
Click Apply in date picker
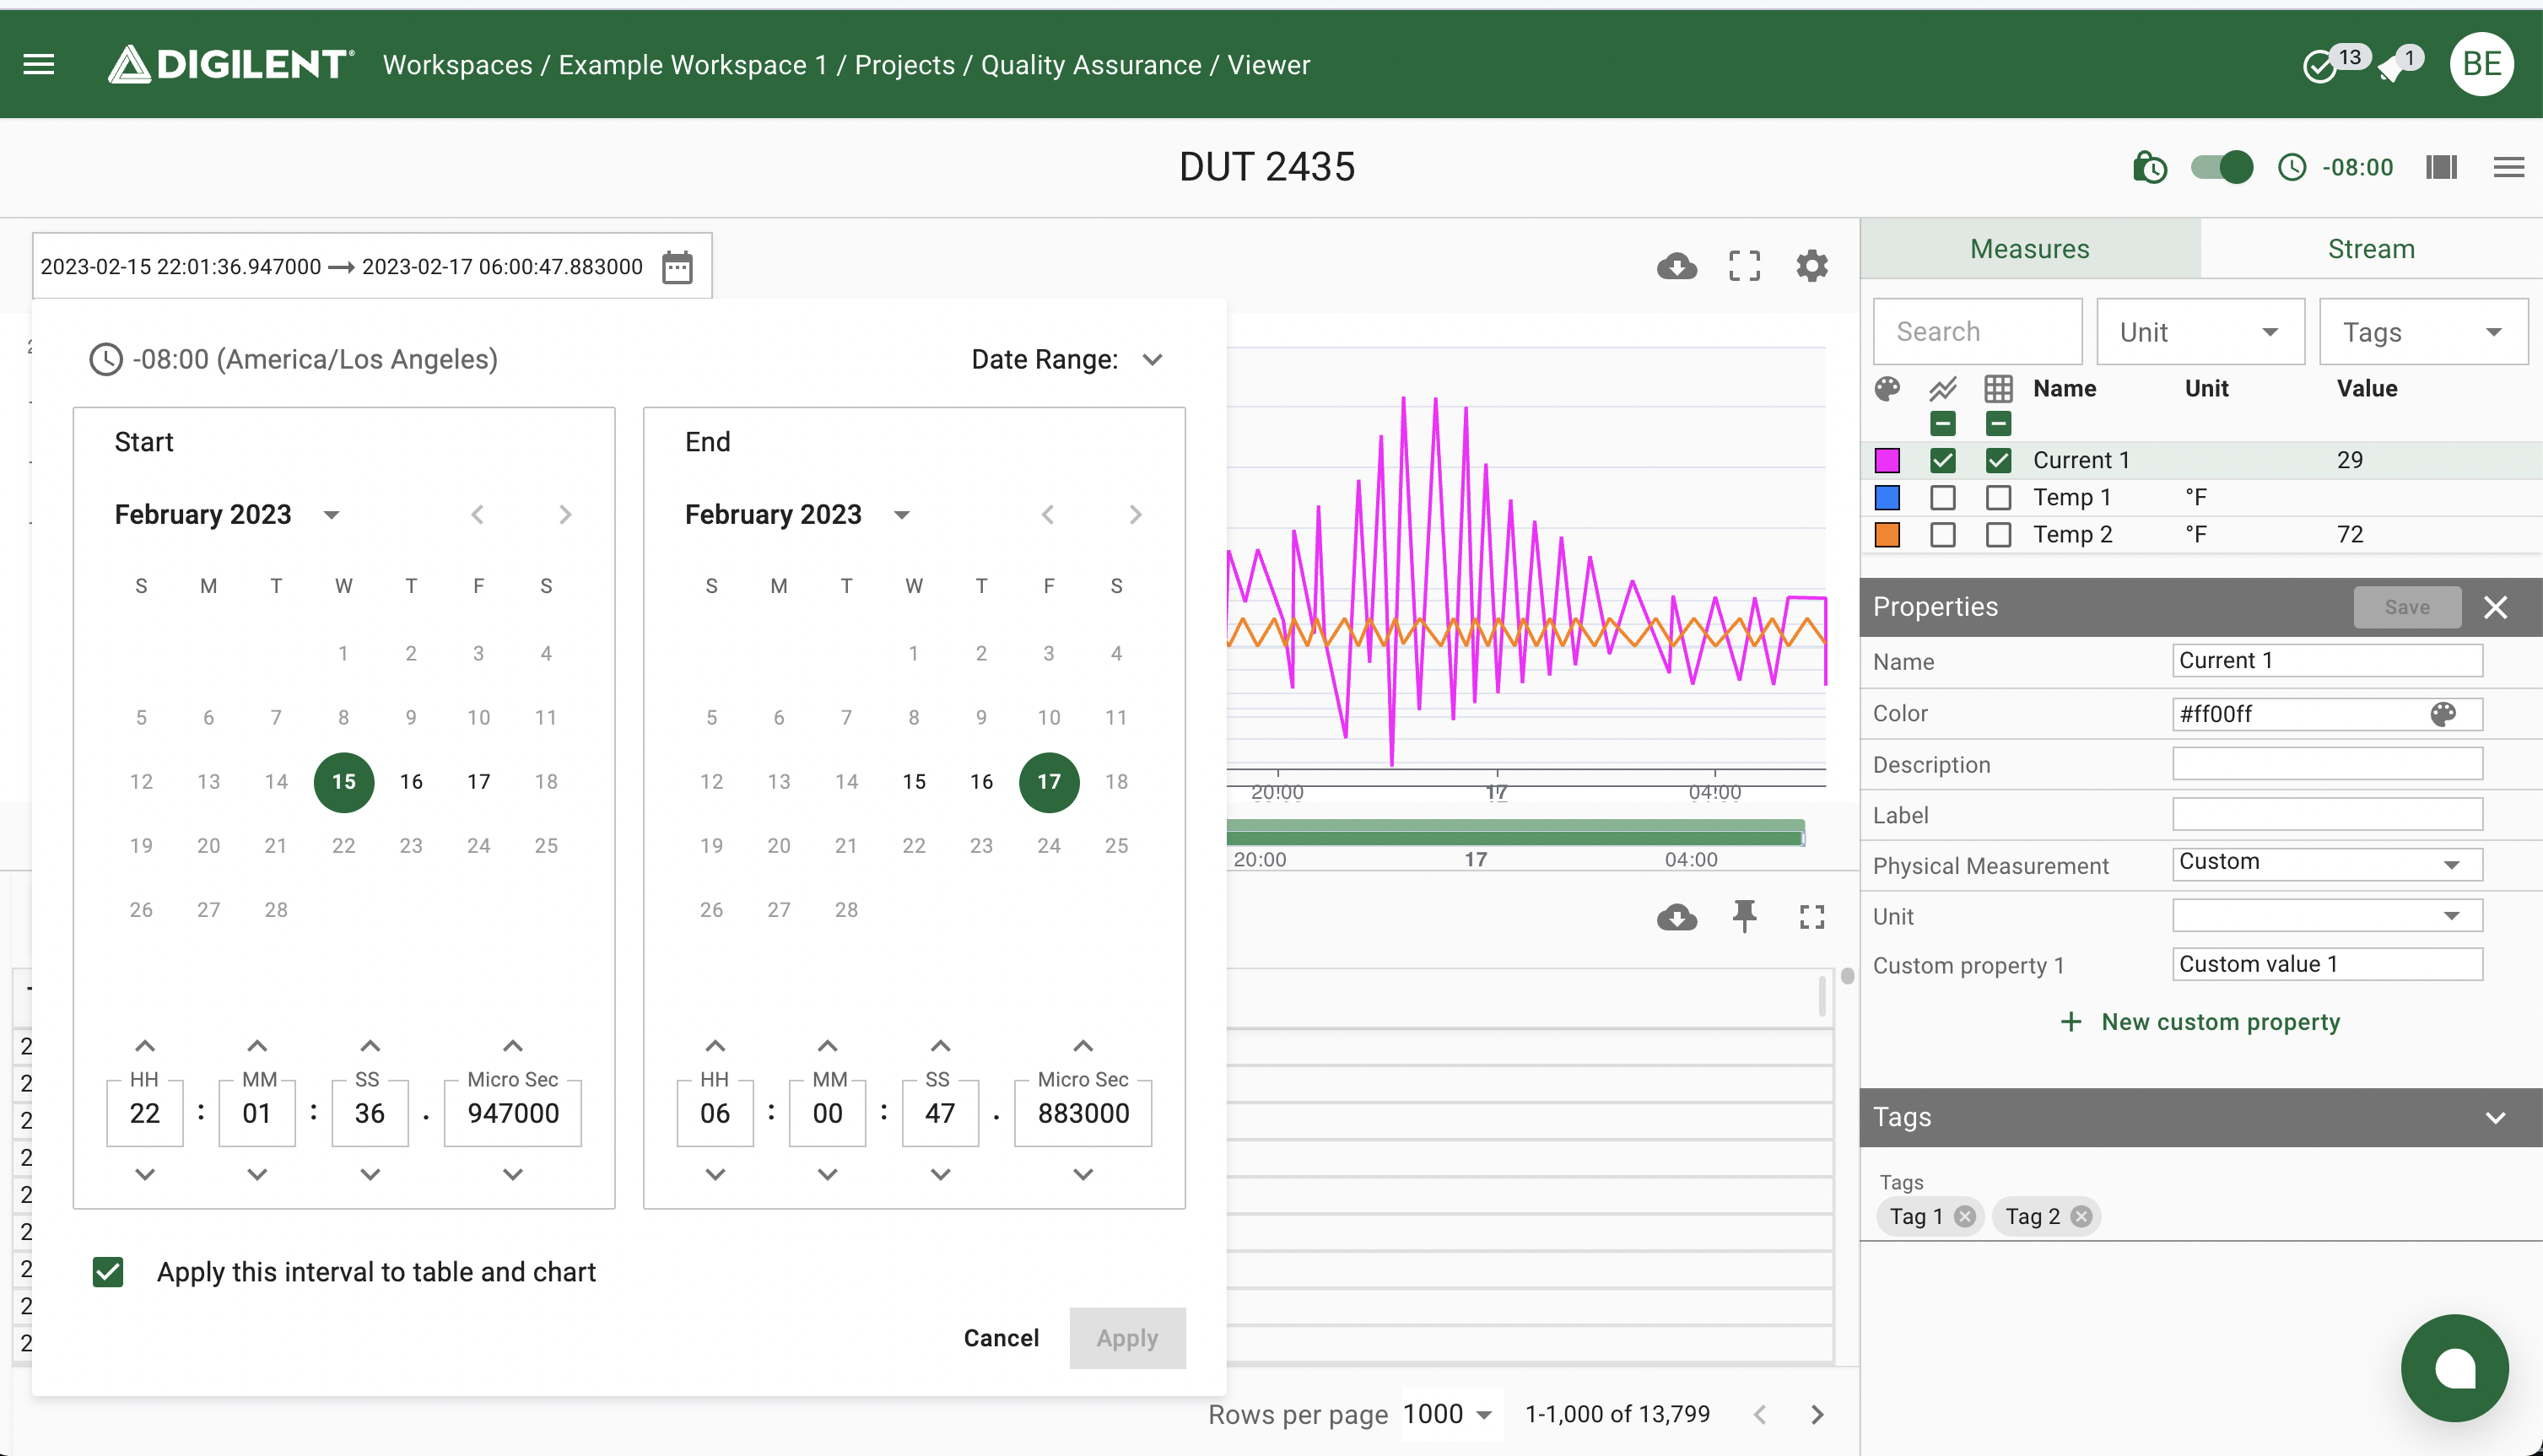click(x=1127, y=1338)
